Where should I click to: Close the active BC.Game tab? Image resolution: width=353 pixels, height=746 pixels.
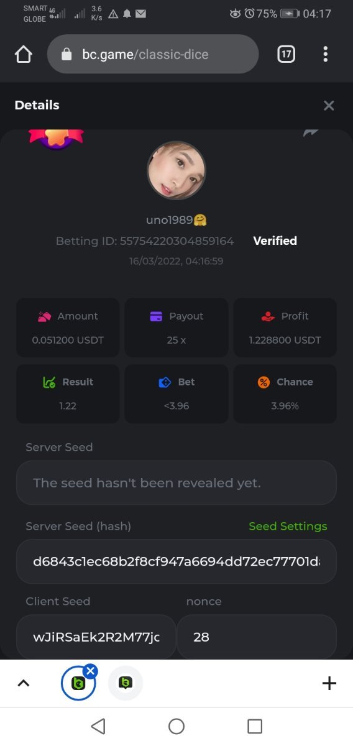(x=91, y=671)
